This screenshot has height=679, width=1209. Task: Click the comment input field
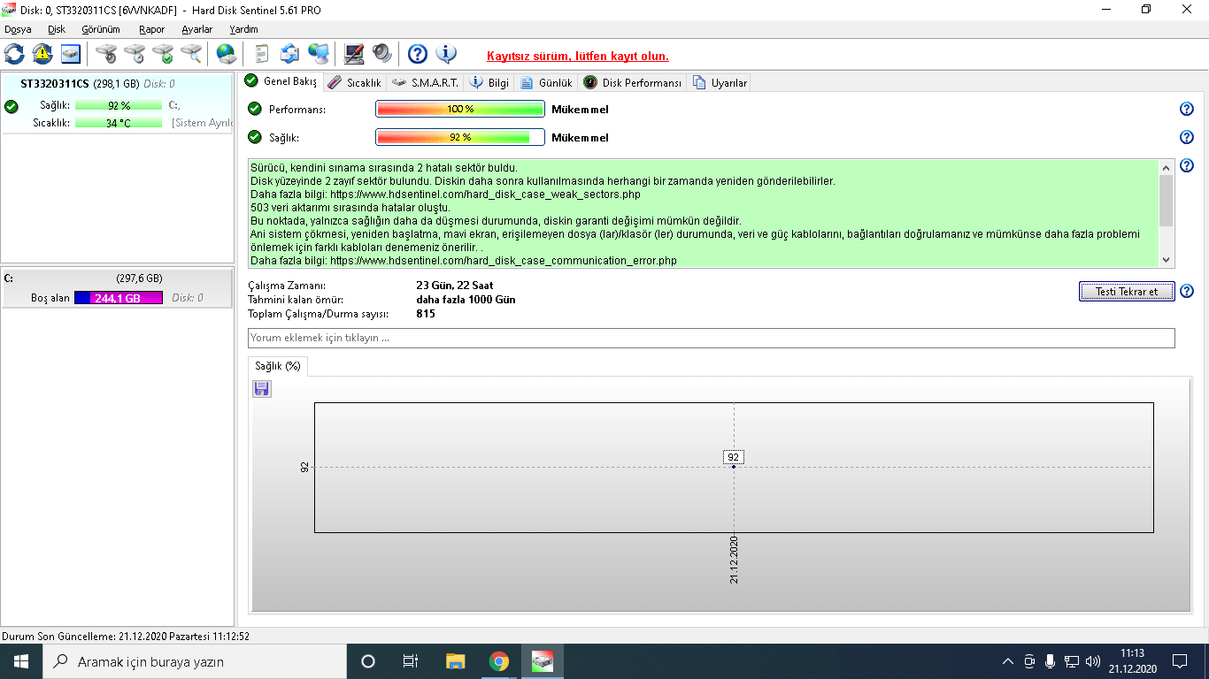712,338
